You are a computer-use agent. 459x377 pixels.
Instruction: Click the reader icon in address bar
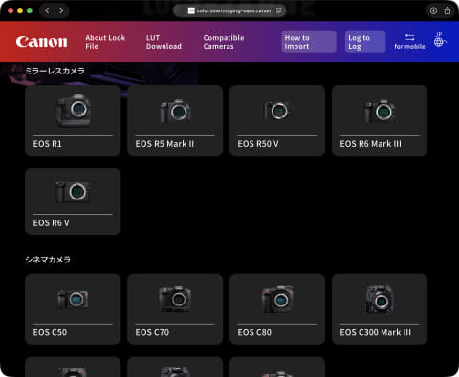point(278,10)
